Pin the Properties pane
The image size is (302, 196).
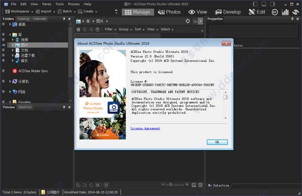click(x=292, y=19)
